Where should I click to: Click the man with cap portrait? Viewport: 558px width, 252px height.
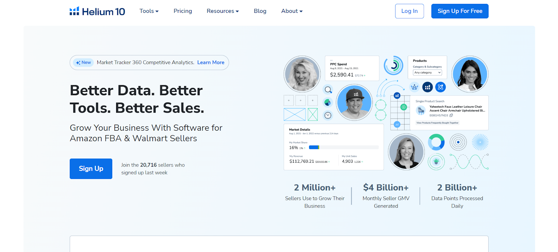point(354,103)
